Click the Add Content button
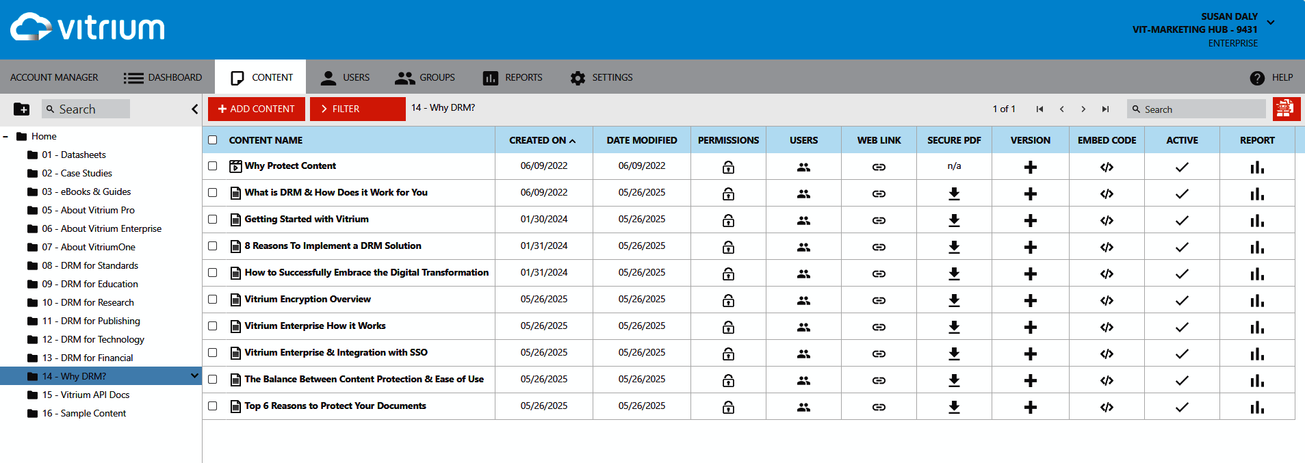1305x463 pixels. pos(256,109)
